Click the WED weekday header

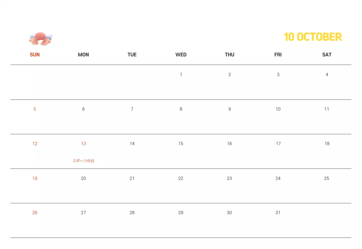point(181,55)
